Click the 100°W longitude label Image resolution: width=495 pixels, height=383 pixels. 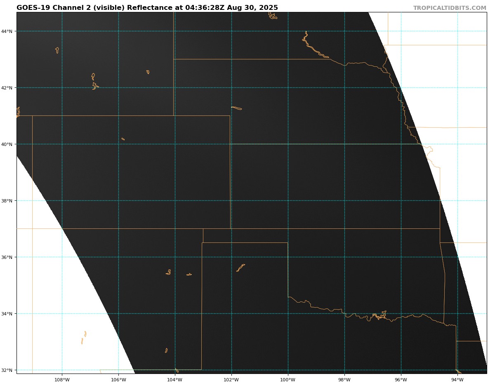coord(288,380)
